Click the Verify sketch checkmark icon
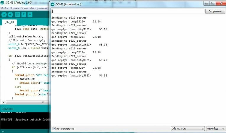 coord(4,14)
